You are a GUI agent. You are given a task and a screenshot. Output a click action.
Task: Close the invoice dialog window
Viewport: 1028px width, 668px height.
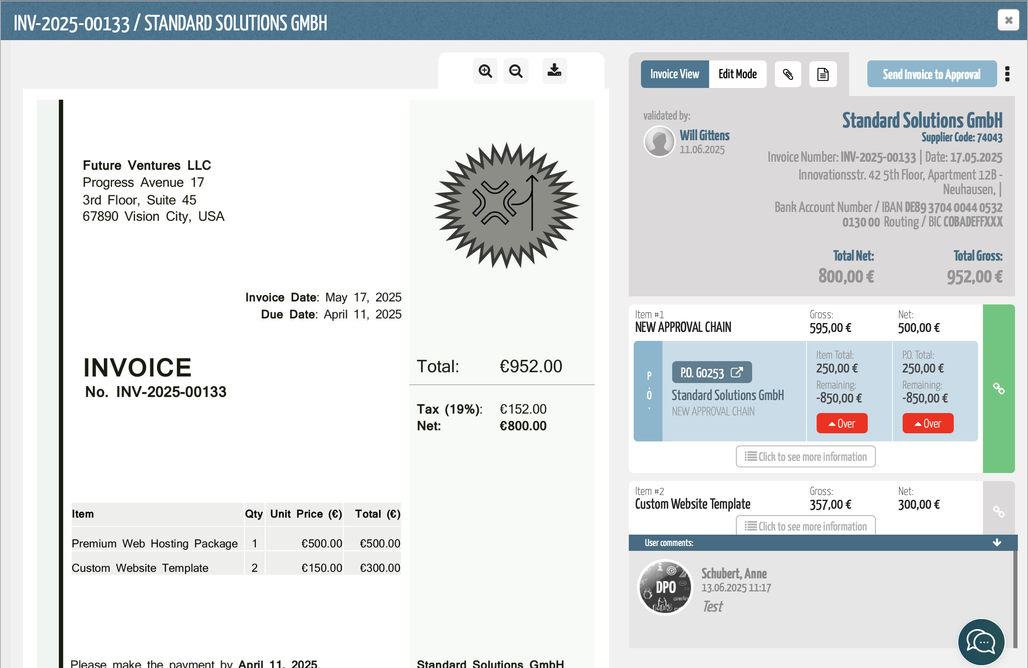pos(1008,20)
